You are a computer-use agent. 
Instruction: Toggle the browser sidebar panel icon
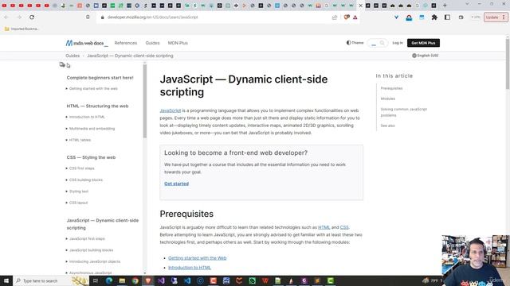pos(448,17)
